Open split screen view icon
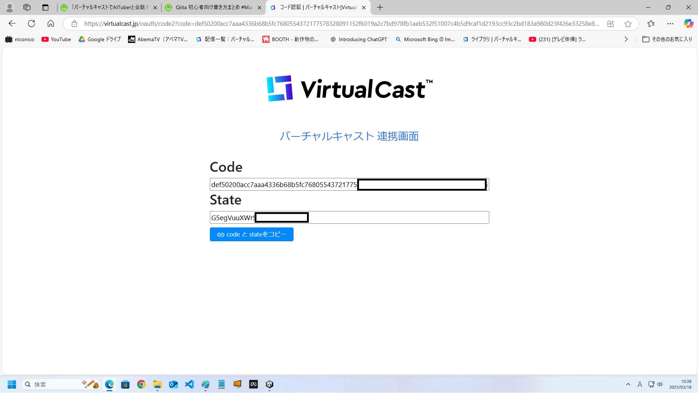This screenshot has height=393, width=698. point(611,24)
